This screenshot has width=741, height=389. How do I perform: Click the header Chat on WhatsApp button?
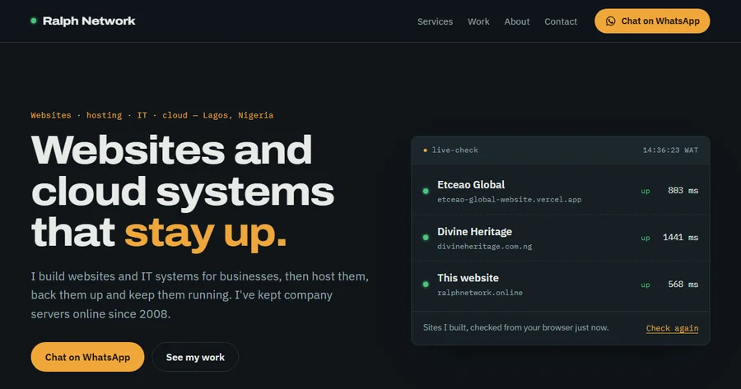[652, 21]
